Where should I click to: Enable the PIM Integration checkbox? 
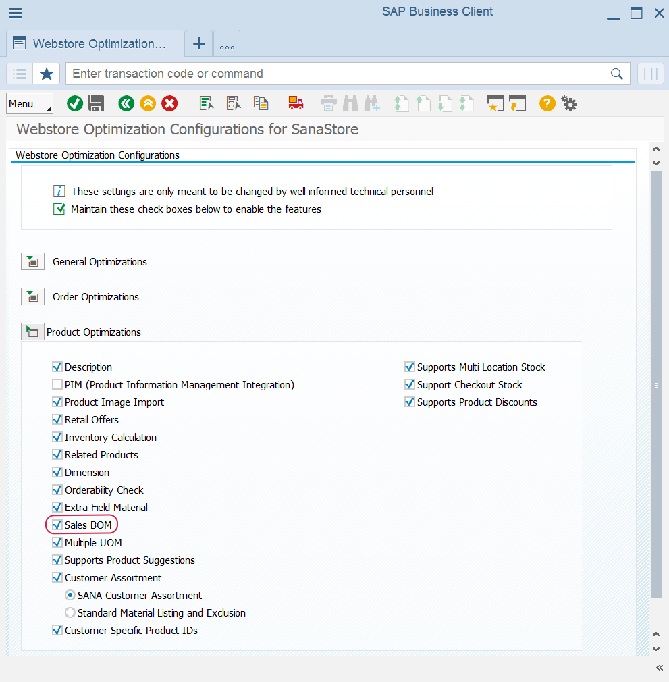pos(57,384)
